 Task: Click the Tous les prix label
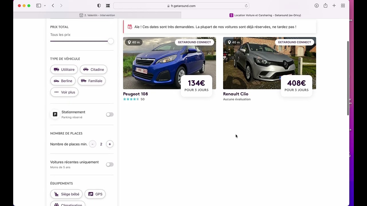click(60, 35)
